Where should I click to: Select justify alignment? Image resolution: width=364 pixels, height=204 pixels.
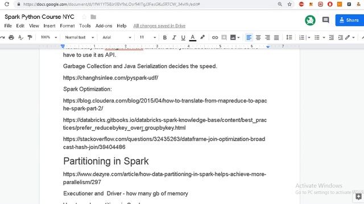pos(276,37)
